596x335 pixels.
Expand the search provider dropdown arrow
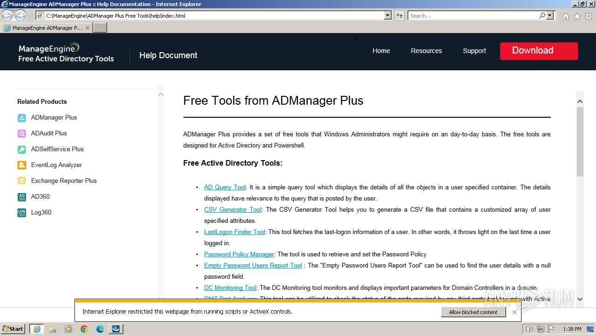550,15
